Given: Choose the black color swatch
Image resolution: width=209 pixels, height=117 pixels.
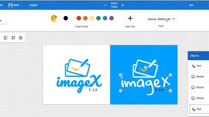Looking at the screenshot, I should (66, 18).
